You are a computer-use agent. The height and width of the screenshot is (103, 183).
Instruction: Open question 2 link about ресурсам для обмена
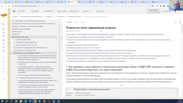pos(90,37)
